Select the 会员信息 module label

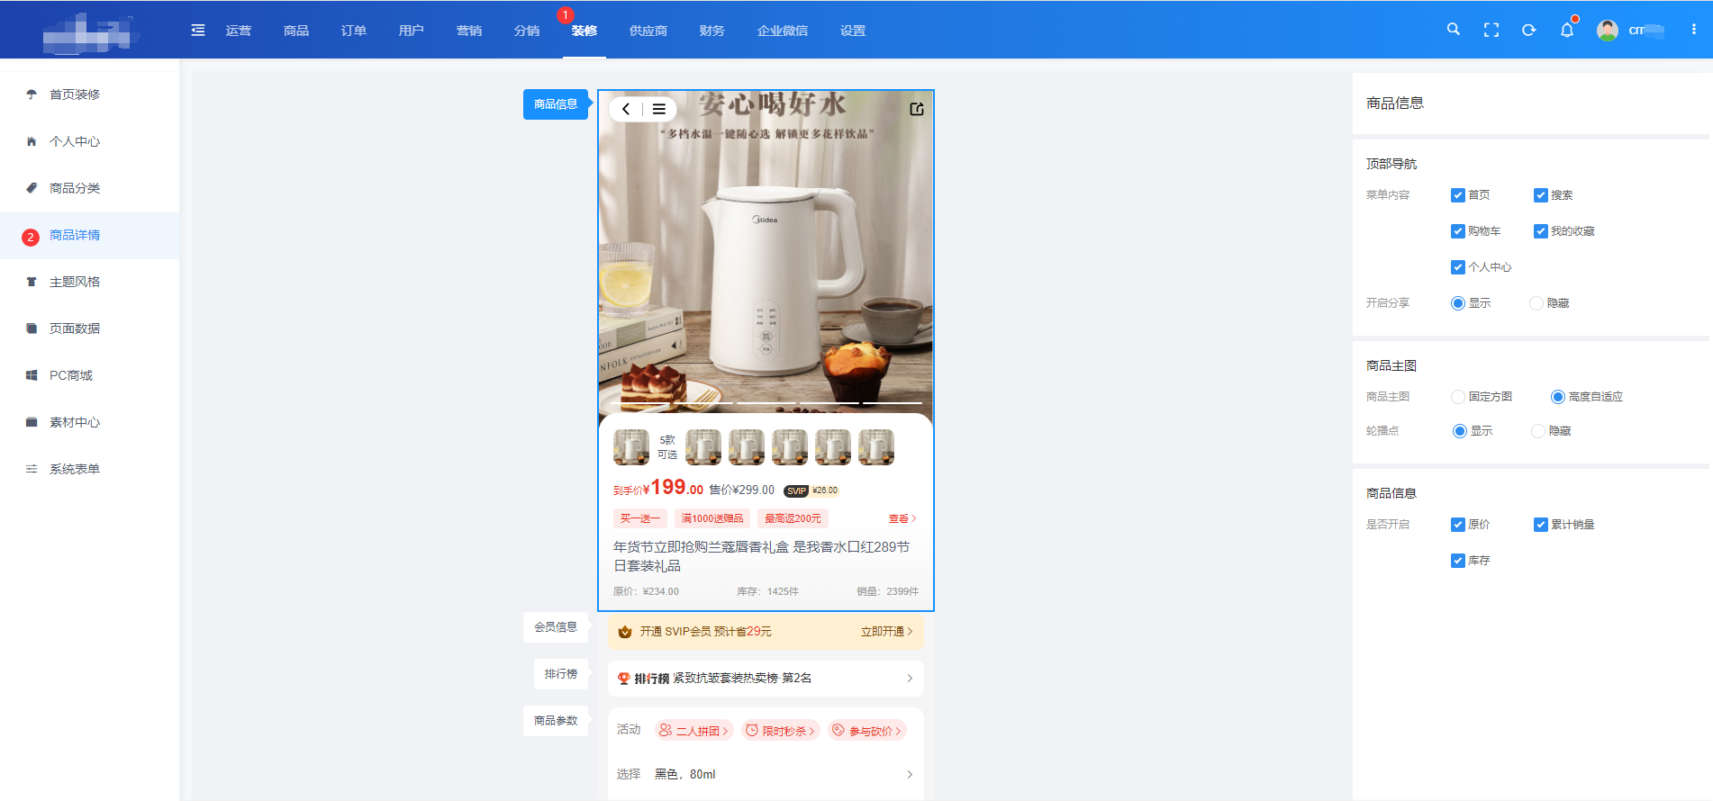point(555,627)
